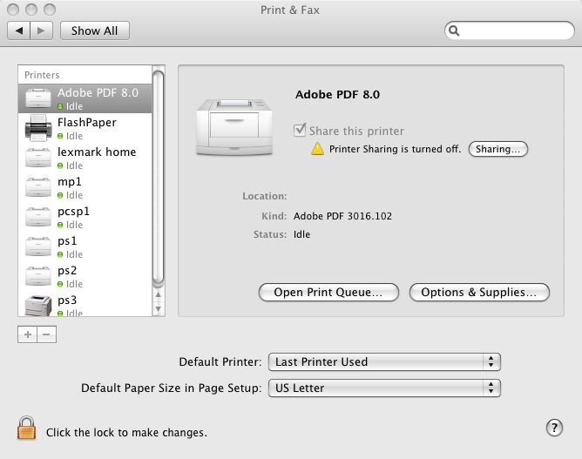
Task: Click the printer list scrollbar thumb
Action: click(x=159, y=178)
